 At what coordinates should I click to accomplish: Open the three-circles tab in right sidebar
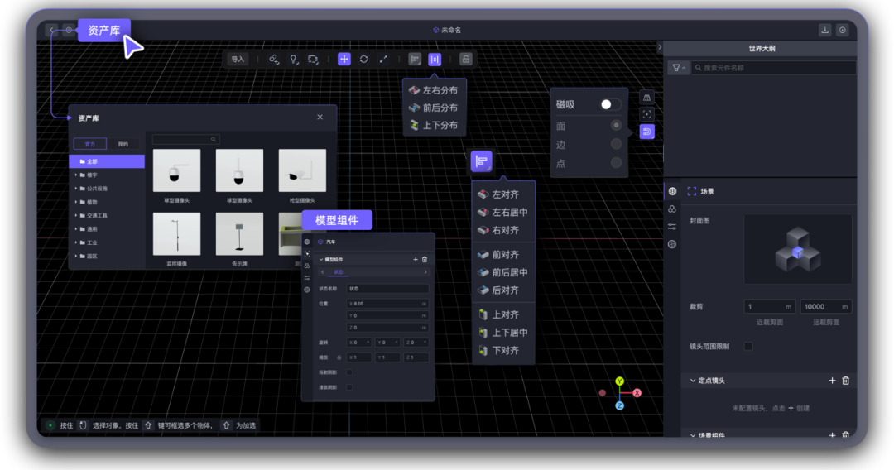coord(672,209)
